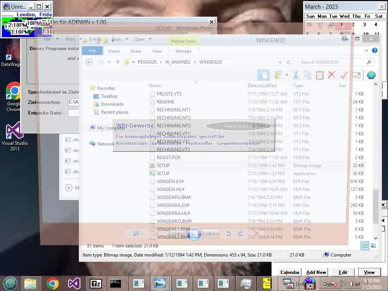Click the orange checkmark Properties icon
This screenshot has width=388, height=291.
coord(344,75)
